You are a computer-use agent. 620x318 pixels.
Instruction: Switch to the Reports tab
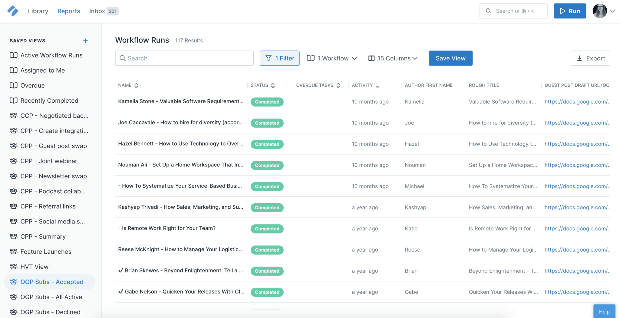click(69, 11)
